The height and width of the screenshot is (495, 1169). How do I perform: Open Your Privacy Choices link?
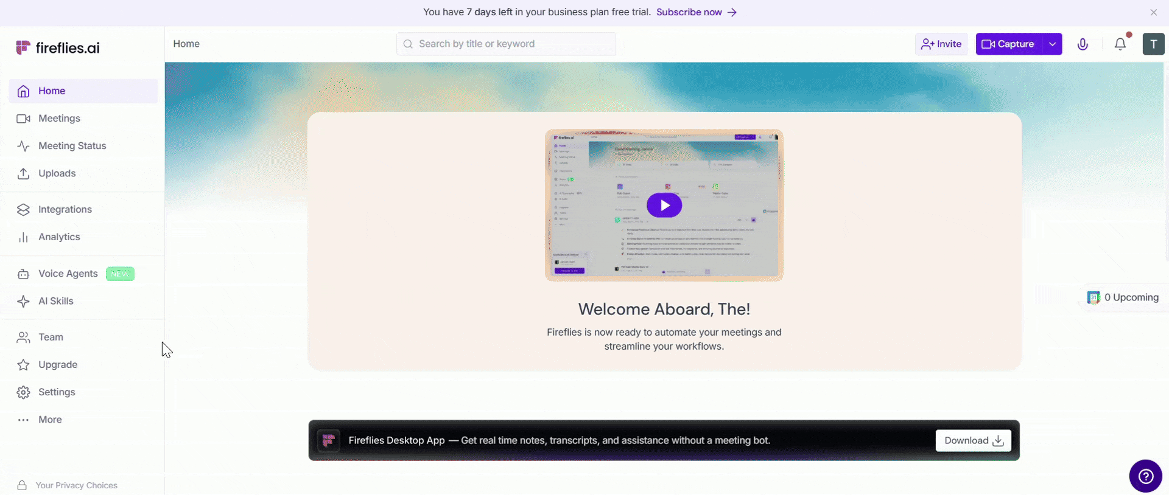click(x=77, y=485)
